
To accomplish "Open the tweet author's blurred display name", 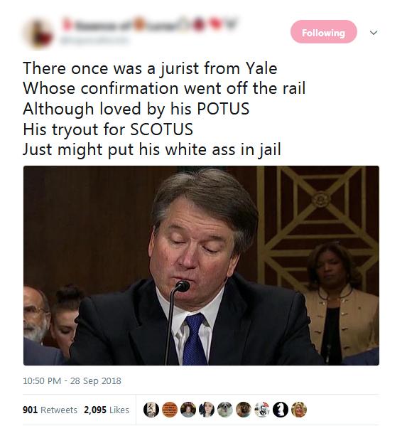I will 118,25.
